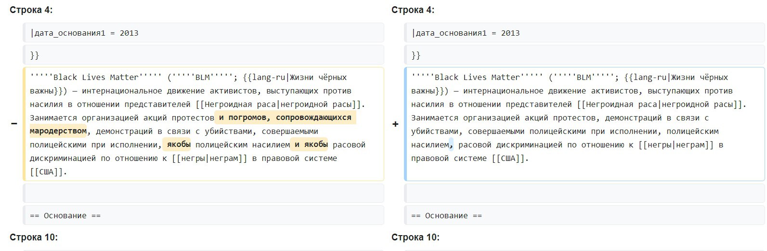Click the minus marker of removed paragraph

coord(14,124)
